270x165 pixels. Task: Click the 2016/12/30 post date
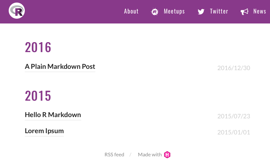click(234, 68)
